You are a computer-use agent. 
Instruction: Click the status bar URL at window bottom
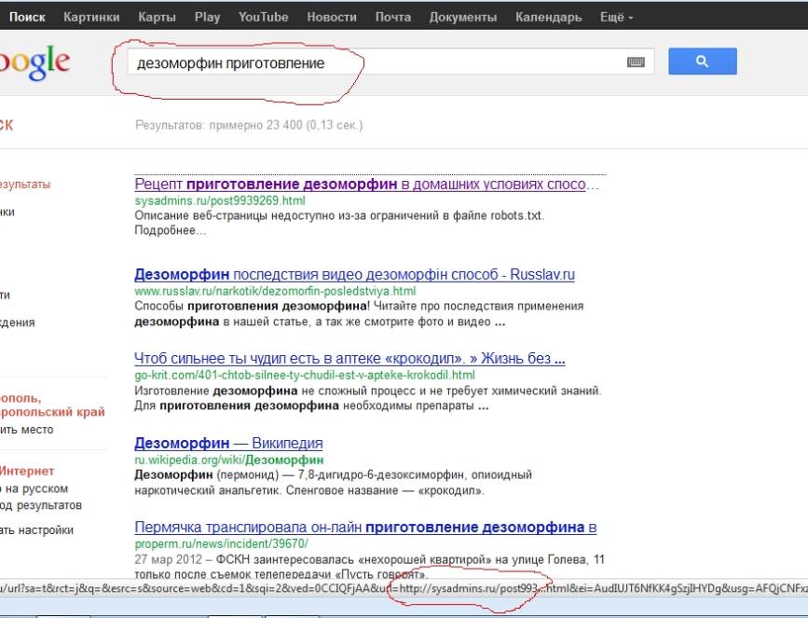[x=404, y=587]
